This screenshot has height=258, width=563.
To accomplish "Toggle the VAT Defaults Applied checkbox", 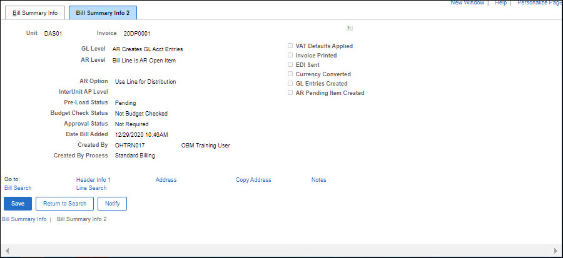I will 290,46.
